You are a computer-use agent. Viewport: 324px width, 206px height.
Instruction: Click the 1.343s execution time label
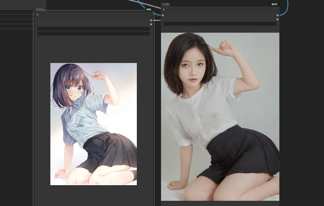click(x=166, y=4)
